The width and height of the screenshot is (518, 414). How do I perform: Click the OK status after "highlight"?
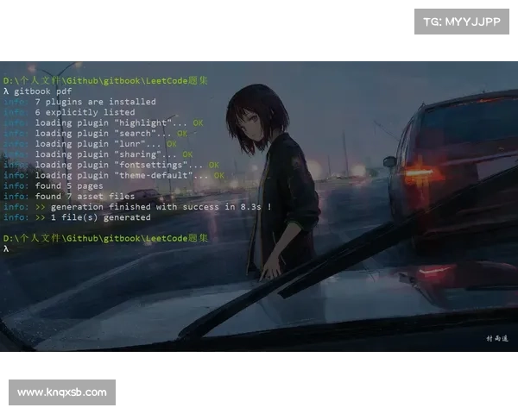[198, 122]
